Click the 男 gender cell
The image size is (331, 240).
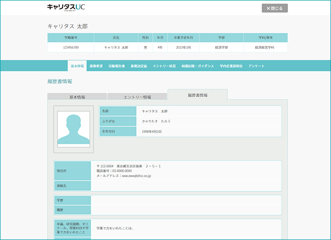click(145, 48)
